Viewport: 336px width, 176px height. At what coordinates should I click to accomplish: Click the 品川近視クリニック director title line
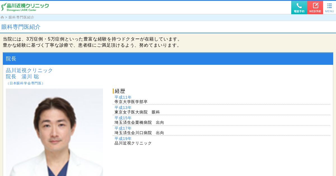pyautogui.click(x=29, y=70)
